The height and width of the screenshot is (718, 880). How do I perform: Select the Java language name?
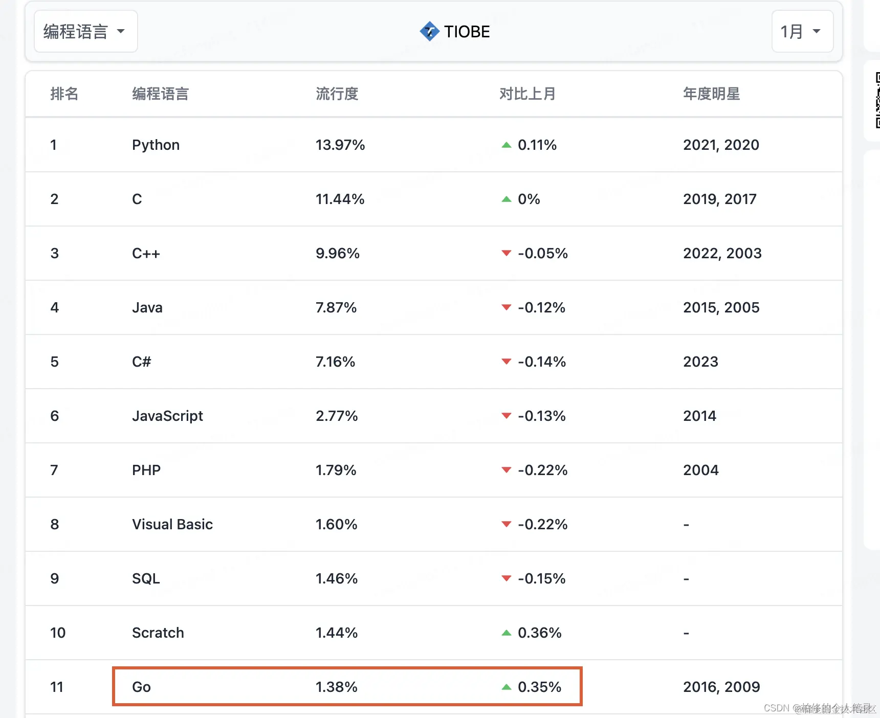tap(147, 307)
